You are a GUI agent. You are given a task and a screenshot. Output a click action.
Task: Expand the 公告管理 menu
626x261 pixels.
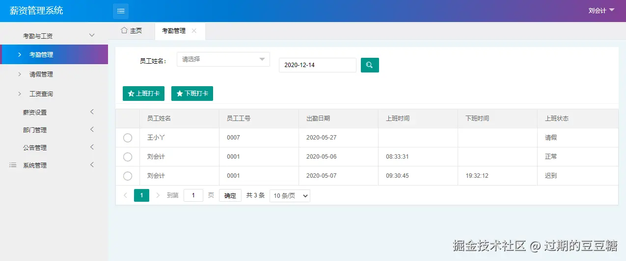54,148
